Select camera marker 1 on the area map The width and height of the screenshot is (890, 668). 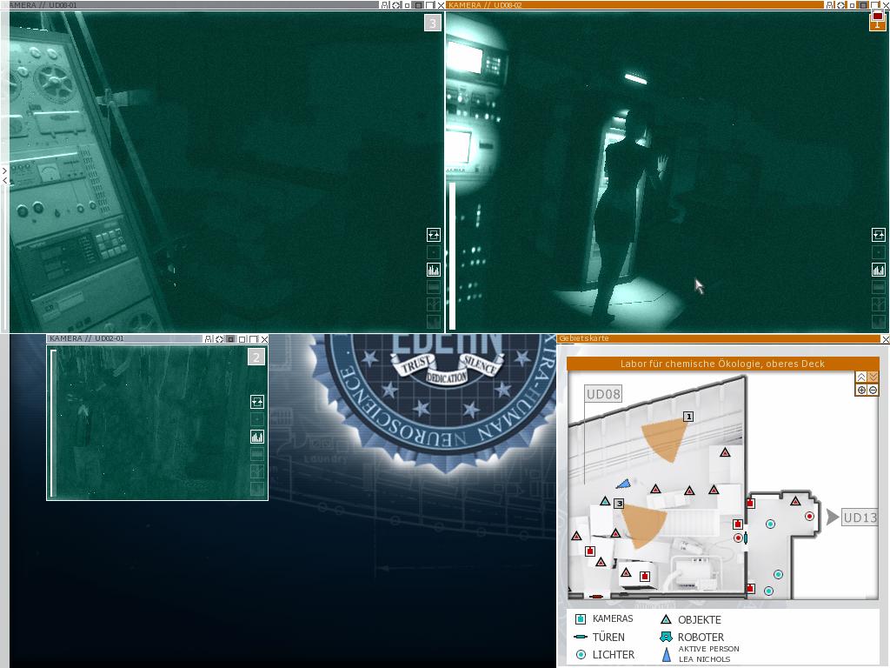coord(688,417)
